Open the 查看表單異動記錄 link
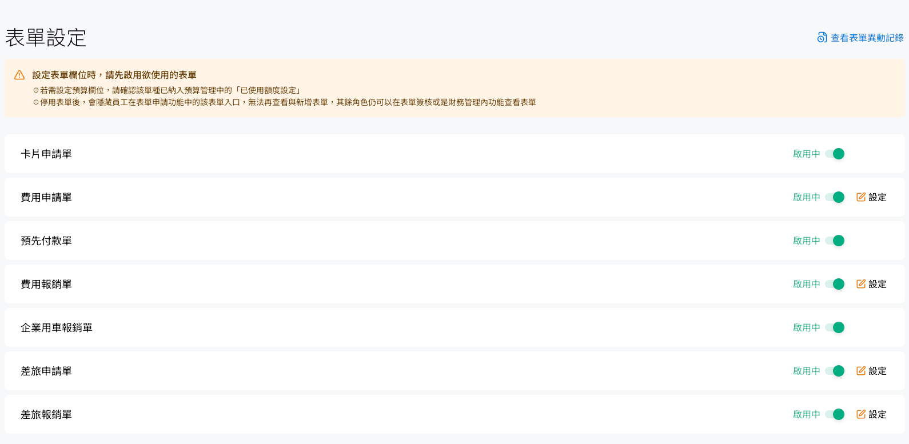This screenshot has width=909, height=444. 860,38
